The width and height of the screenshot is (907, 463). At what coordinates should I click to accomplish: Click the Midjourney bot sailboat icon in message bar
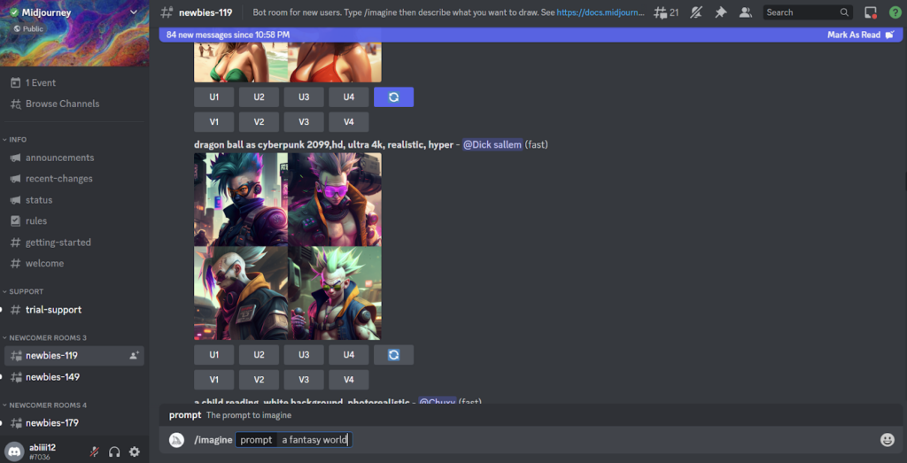(x=176, y=440)
